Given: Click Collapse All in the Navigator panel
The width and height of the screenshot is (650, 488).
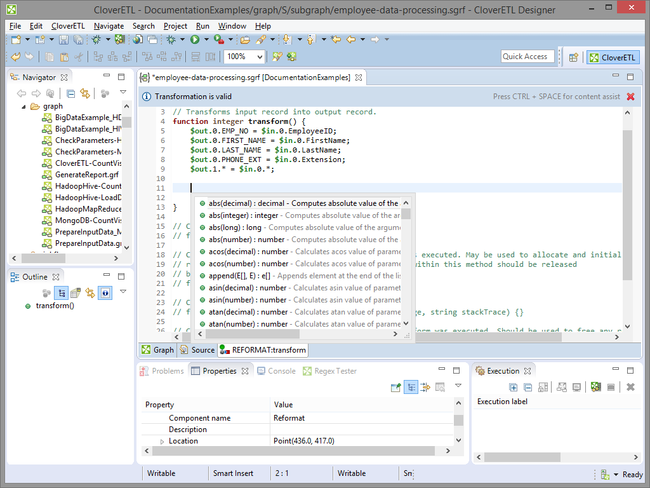Looking at the screenshot, I should [70, 93].
